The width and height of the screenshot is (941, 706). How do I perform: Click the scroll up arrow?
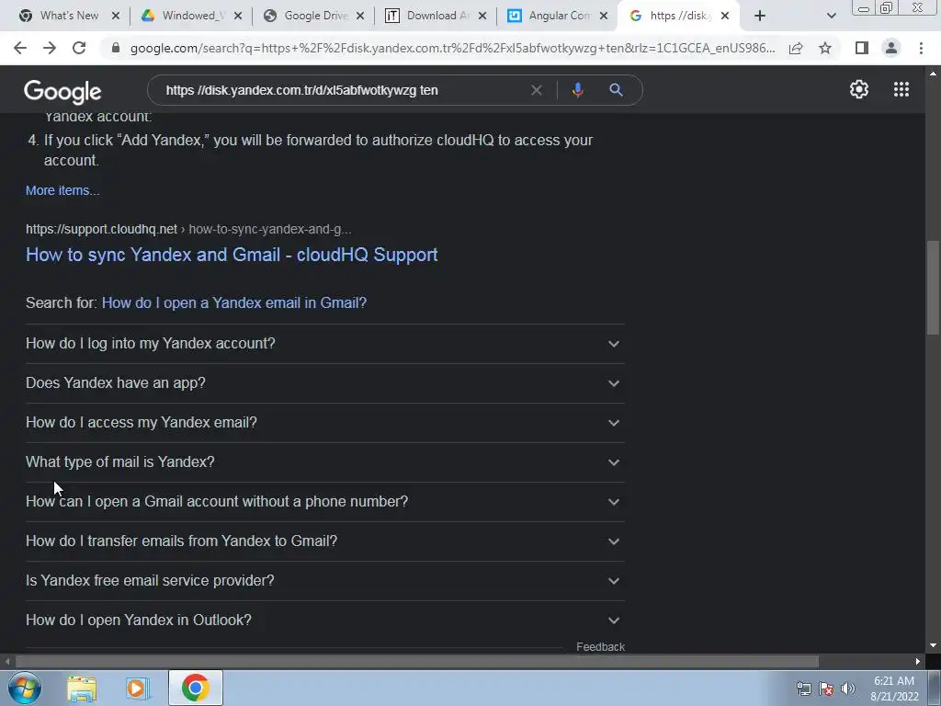933,74
